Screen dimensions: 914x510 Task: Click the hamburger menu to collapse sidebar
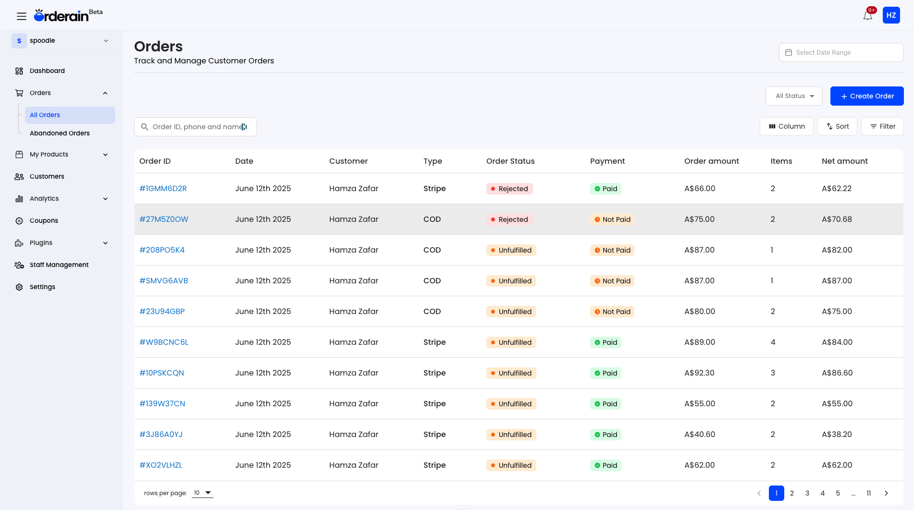pyautogui.click(x=22, y=16)
